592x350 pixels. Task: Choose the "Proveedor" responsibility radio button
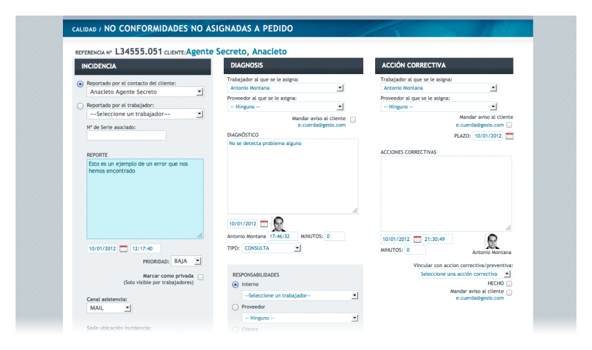pos(235,308)
